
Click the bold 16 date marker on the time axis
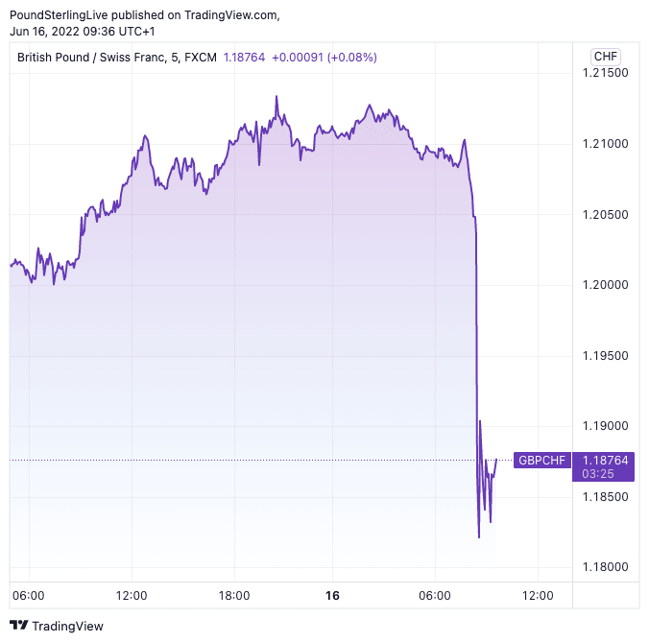coord(332,596)
